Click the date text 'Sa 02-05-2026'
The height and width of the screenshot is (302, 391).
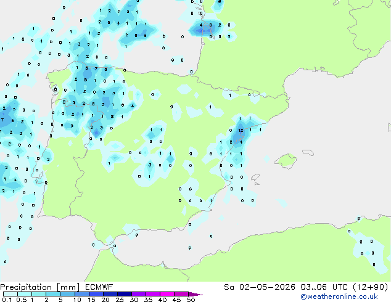(x=260, y=287)
